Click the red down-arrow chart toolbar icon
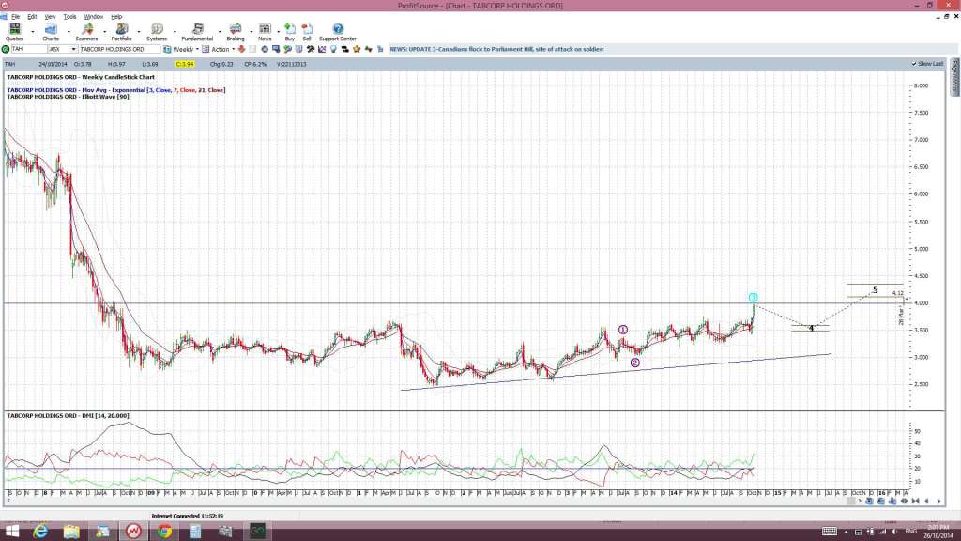The height and width of the screenshot is (541, 961). tap(241, 49)
